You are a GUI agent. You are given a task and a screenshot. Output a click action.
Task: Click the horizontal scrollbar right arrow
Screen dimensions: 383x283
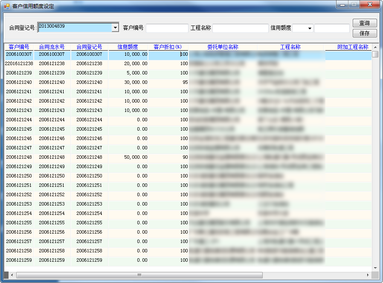click(x=368, y=275)
